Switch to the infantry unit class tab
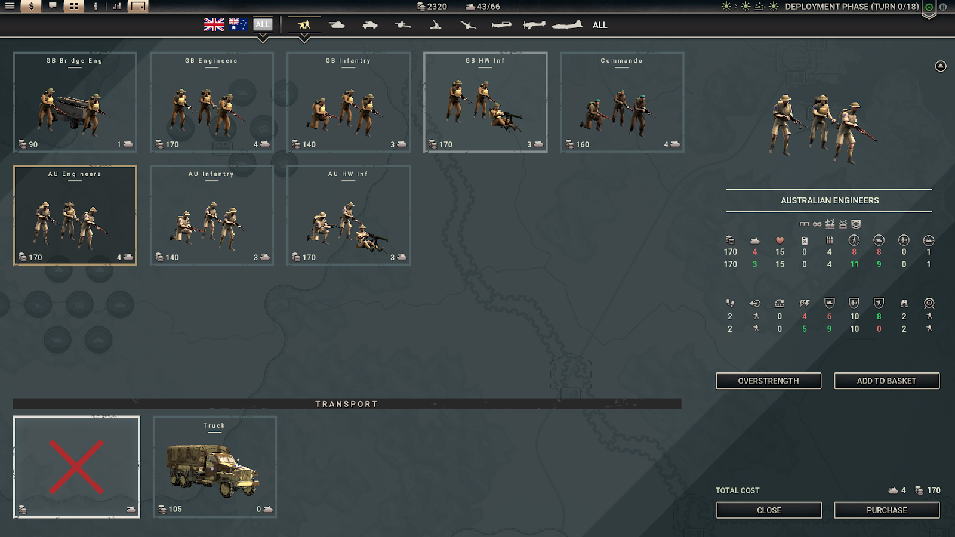Viewport: 955px width, 537px height. tap(304, 24)
